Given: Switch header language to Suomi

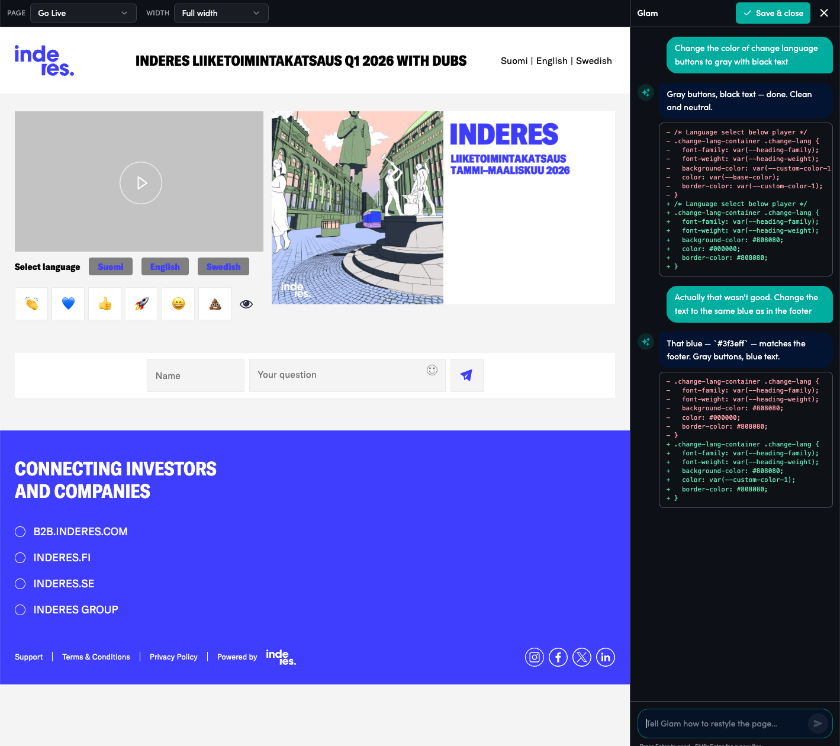Looking at the screenshot, I should pyautogui.click(x=514, y=61).
